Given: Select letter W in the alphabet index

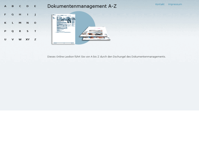Looking at the screenshot, I should [x=20, y=40].
